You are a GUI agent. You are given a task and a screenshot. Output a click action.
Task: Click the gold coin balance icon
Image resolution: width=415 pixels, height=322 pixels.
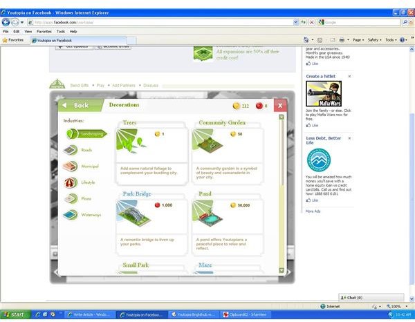click(x=236, y=106)
